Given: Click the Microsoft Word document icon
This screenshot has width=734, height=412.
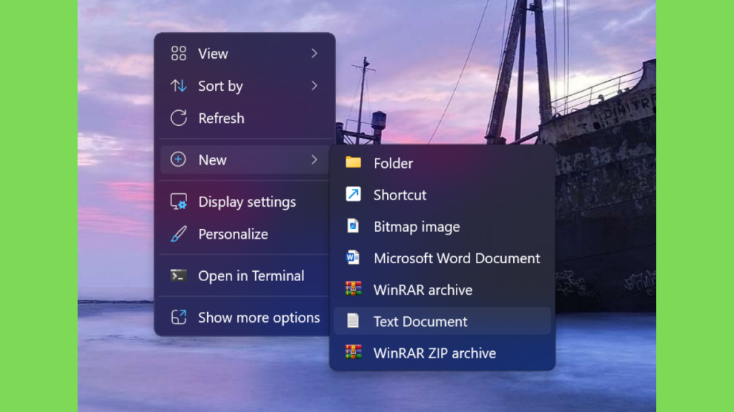Looking at the screenshot, I should (353, 257).
